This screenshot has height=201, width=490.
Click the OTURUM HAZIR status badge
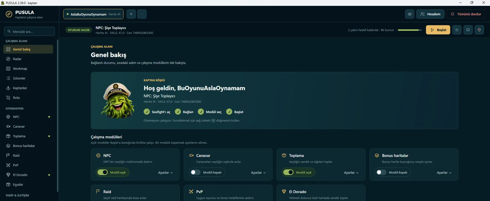click(x=79, y=30)
